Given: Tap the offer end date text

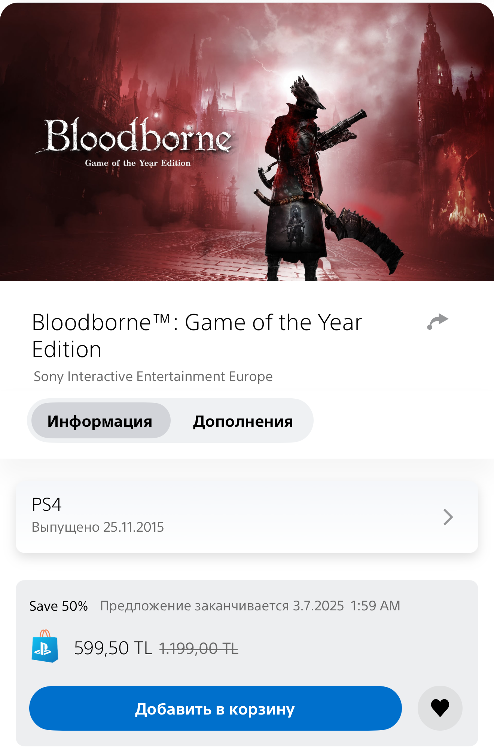Looking at the screenshot, I should point(250,606).
